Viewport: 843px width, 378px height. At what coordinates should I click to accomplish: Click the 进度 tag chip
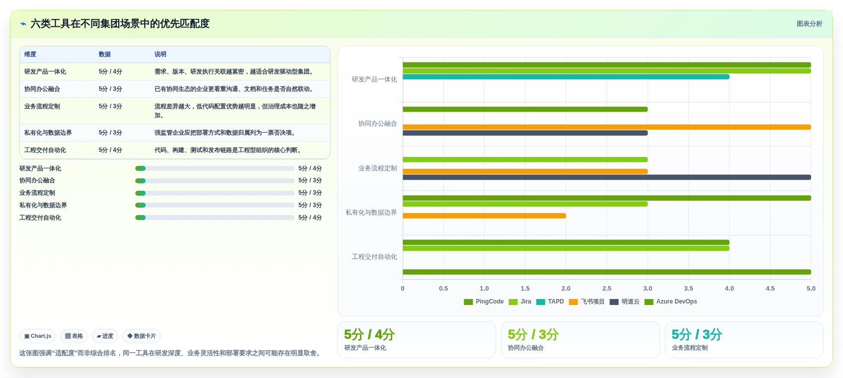(x=105, y=336)
